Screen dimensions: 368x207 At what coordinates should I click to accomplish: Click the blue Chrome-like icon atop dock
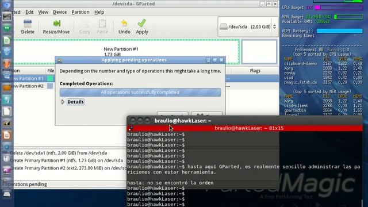pos(7,5)
